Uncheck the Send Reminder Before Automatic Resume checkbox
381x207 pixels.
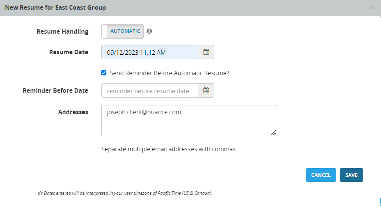(104, 73)
